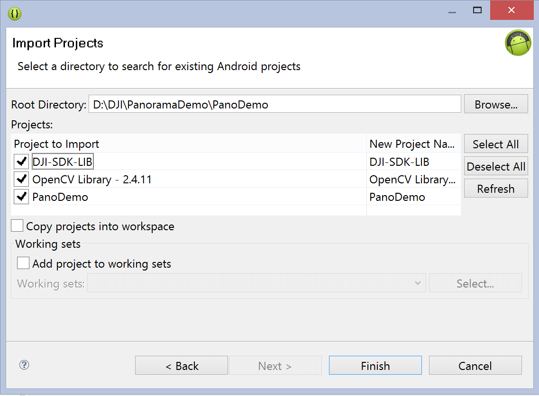
Task: Enable Add project to working sets
Action: point(23,263)
